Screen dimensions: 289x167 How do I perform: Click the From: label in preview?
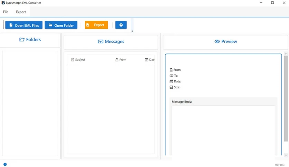pyautogui.click(x=175, y=70)
